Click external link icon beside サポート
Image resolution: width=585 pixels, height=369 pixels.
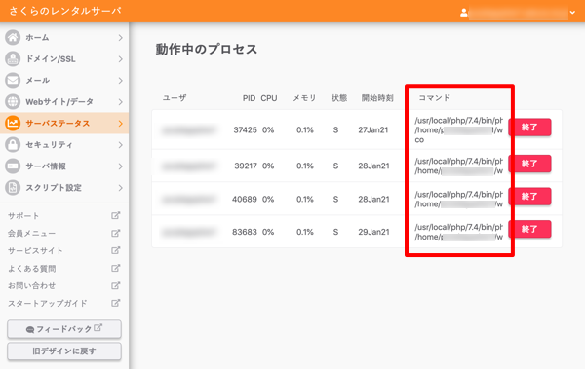point(116,215)
